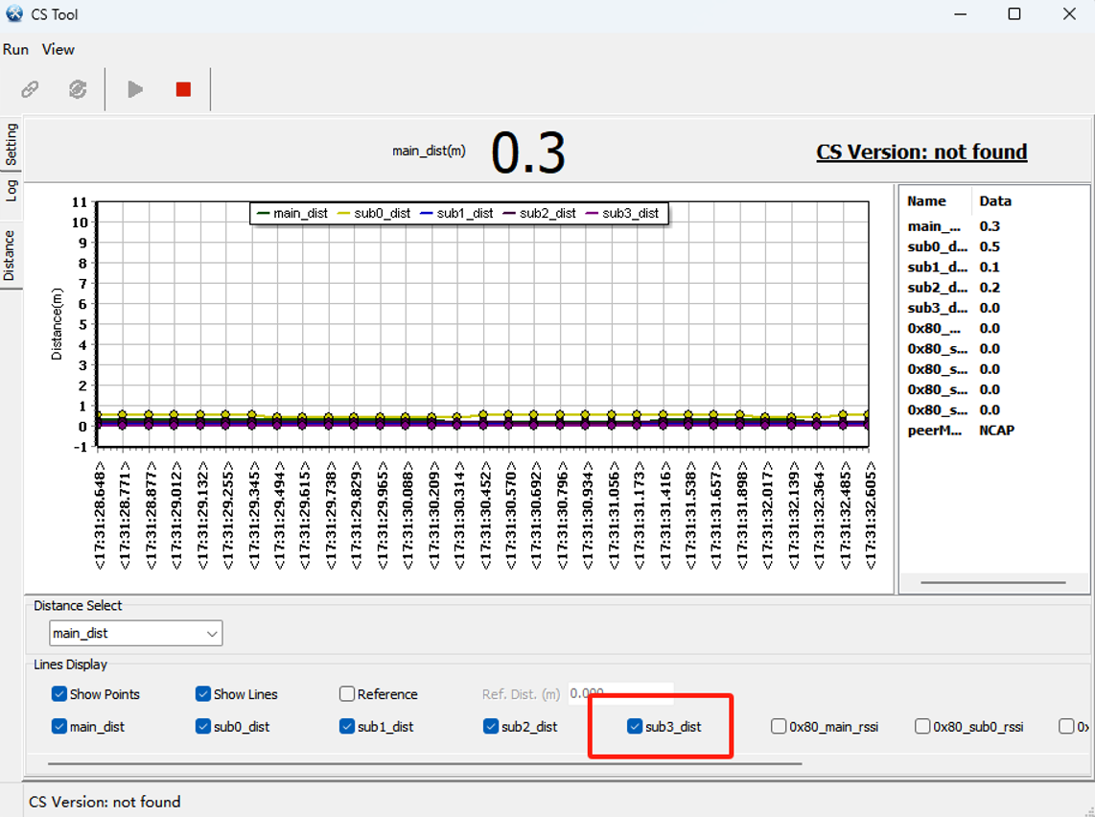This screenshot has height=817, width=1095.
Task: Click the Data column header
Action: (x=995, y=201)
